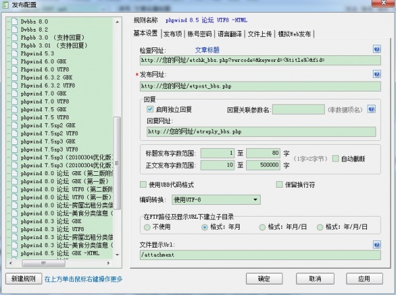Click document icon of phpwind 7.5sp3 UTF8
396x295 pixels.
click(15, 149)
